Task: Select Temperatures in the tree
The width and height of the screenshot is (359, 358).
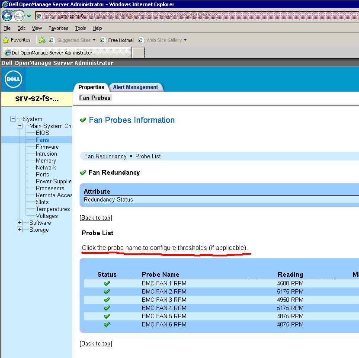Action: pos(53,209)
